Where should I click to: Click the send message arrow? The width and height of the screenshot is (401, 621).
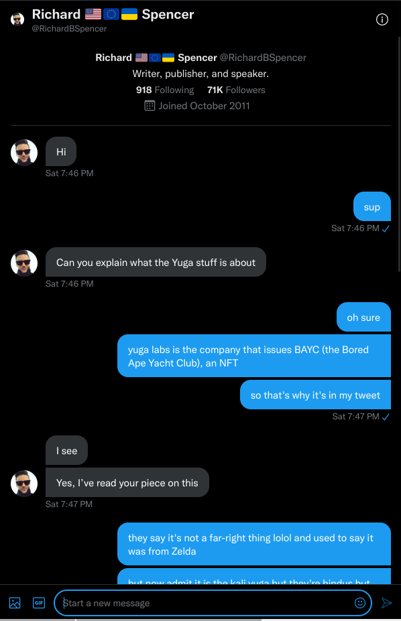[387, 603]
